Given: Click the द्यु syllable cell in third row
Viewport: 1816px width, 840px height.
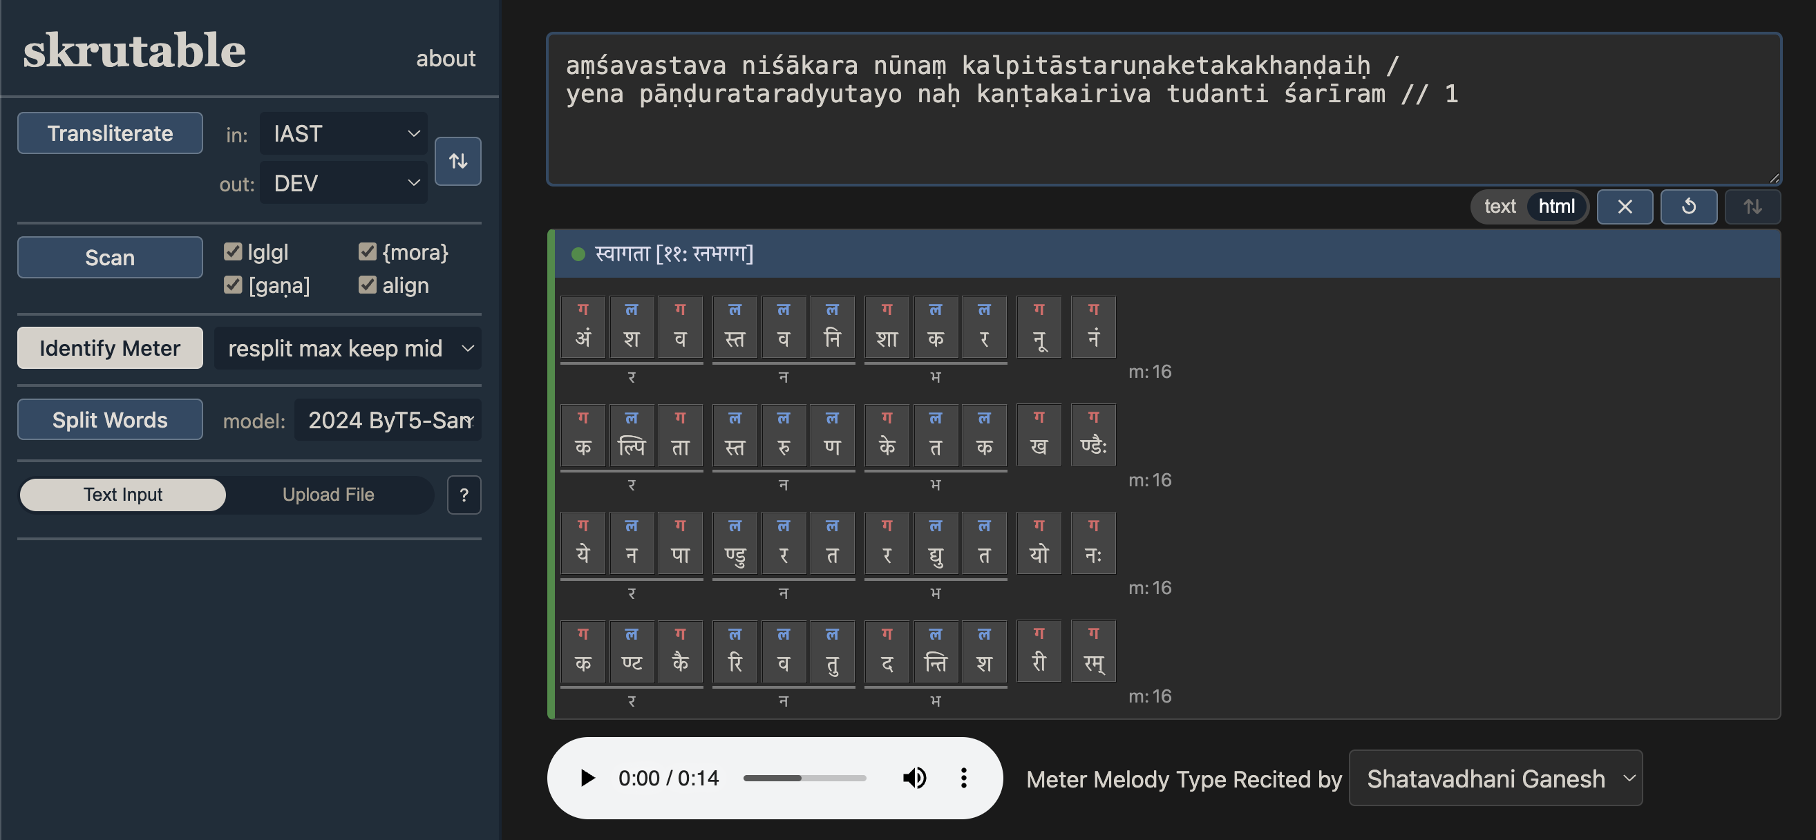Looking at the screenshot, I should (936, 543).
